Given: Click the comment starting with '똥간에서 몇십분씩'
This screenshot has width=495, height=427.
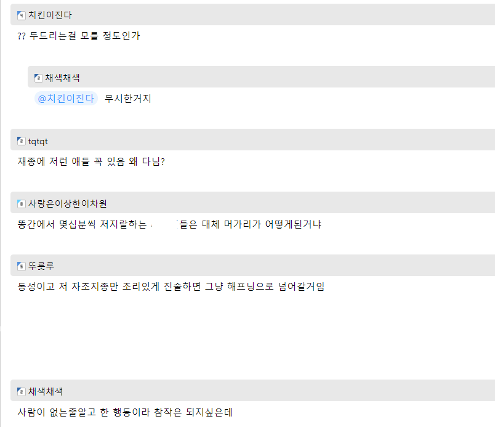Looking at the screenshot, I should tap(169, 224).
